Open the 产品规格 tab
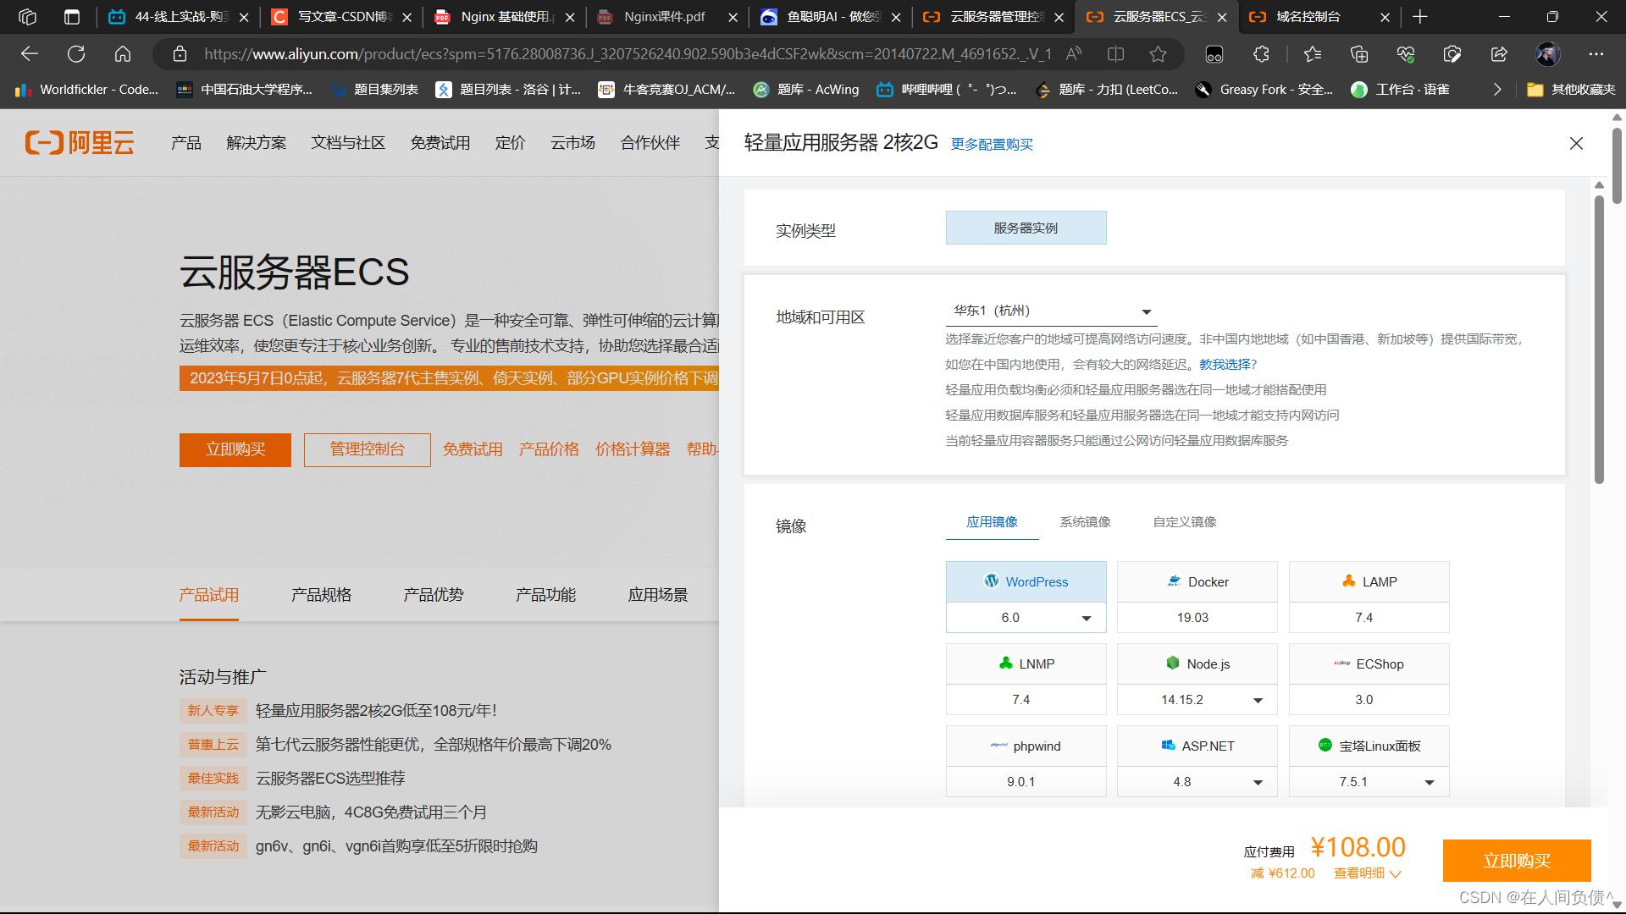This screenshot has height=914, width=1626. 321,595
